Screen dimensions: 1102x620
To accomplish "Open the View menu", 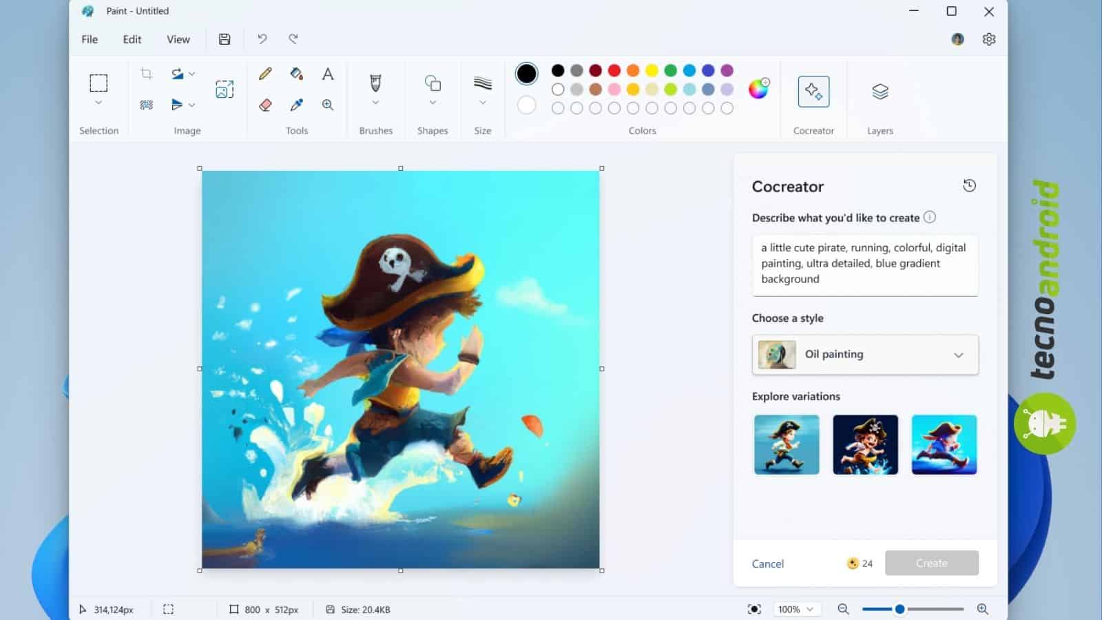I will pos(178,39).
